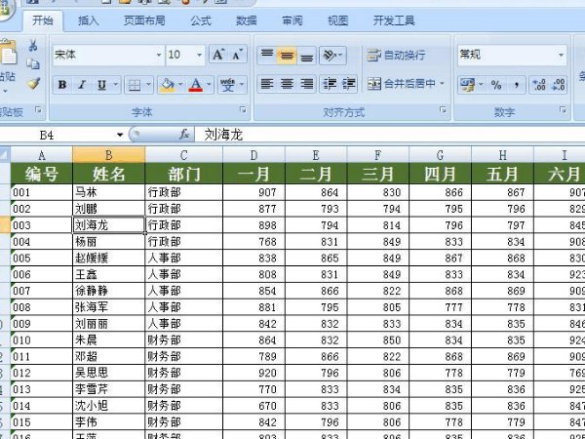Apply cell borders icon
Image resolution: width=585 pixels, height=439 pixels.
click(134, 85)
